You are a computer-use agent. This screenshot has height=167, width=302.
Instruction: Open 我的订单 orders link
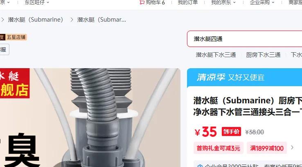(188, 2)
